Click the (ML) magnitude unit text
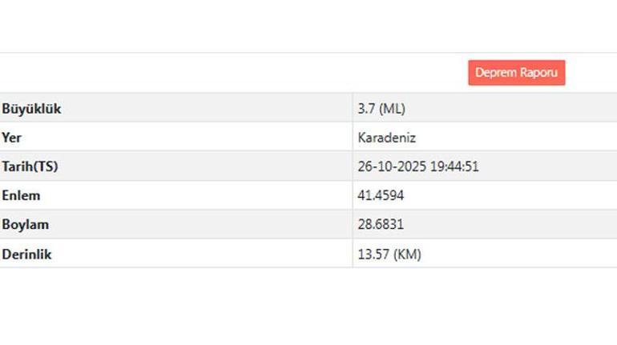The image size is (617, 345). (392, 109)
